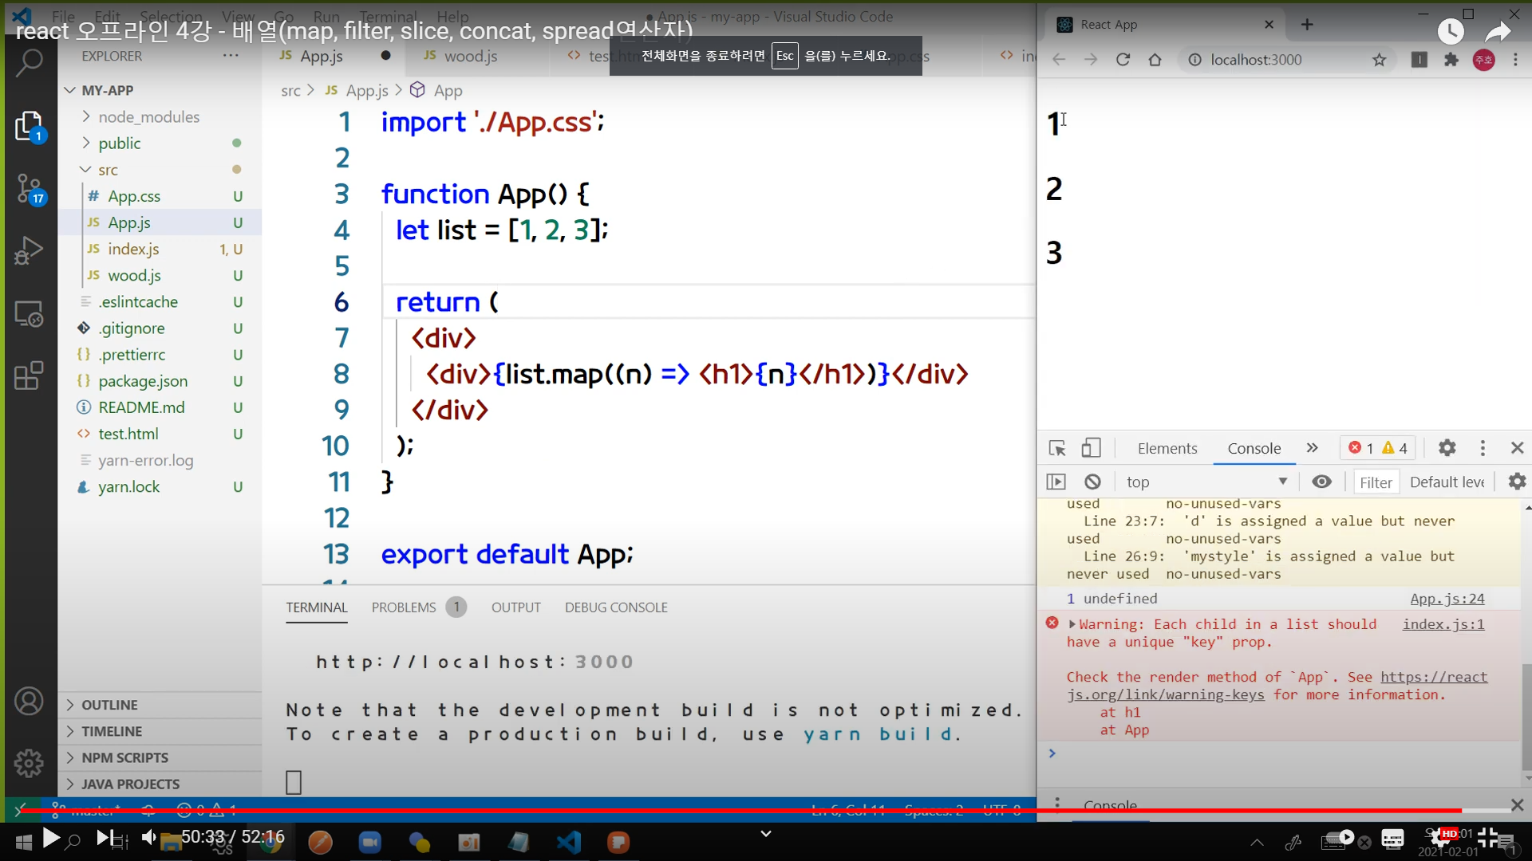
Task: Open the Run and Debug view icon
Action: coord(29,250)
